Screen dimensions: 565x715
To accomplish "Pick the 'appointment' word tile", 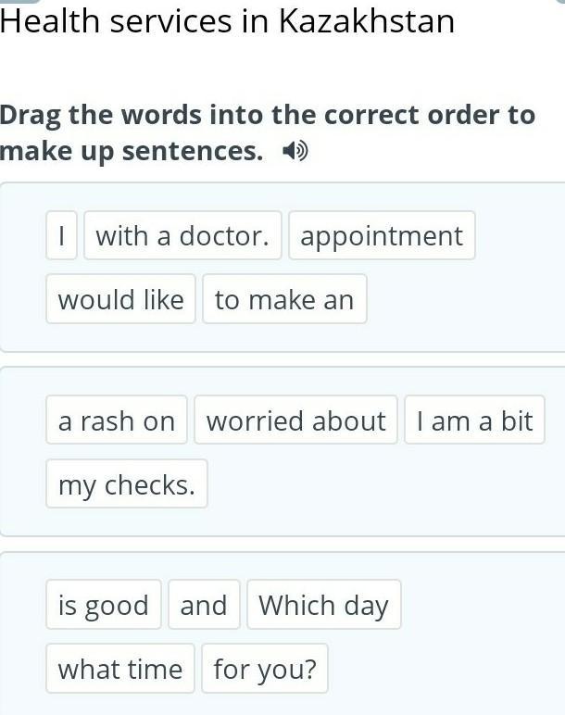I will [x=382, y=236].
